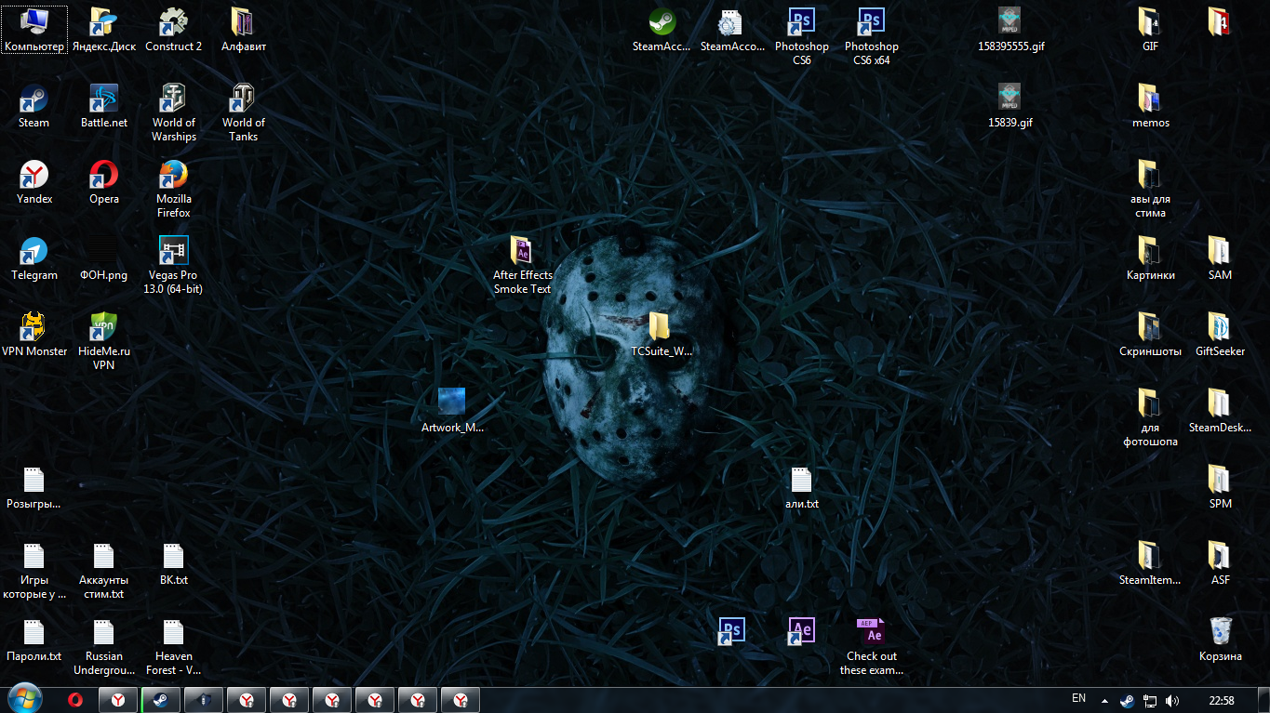Open the Яндекс.Диск shortcut
This screenshot has width=1270, height=713.
104,30
